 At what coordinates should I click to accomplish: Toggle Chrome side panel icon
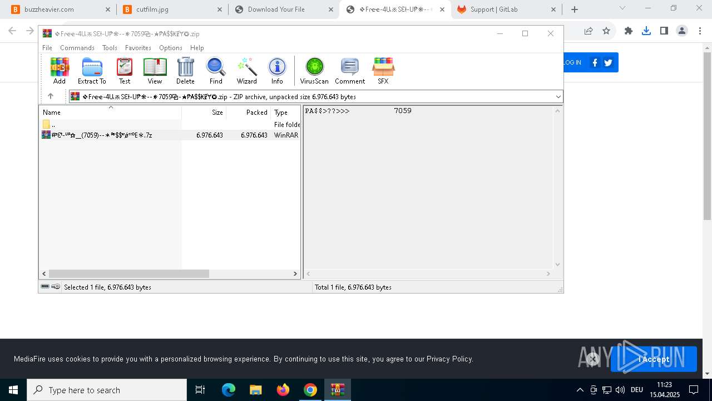pyautogui.click(x=664, y=31)
